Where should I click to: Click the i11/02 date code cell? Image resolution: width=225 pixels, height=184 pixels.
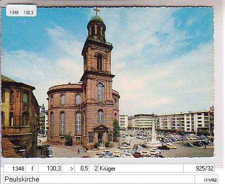point(206,179)
